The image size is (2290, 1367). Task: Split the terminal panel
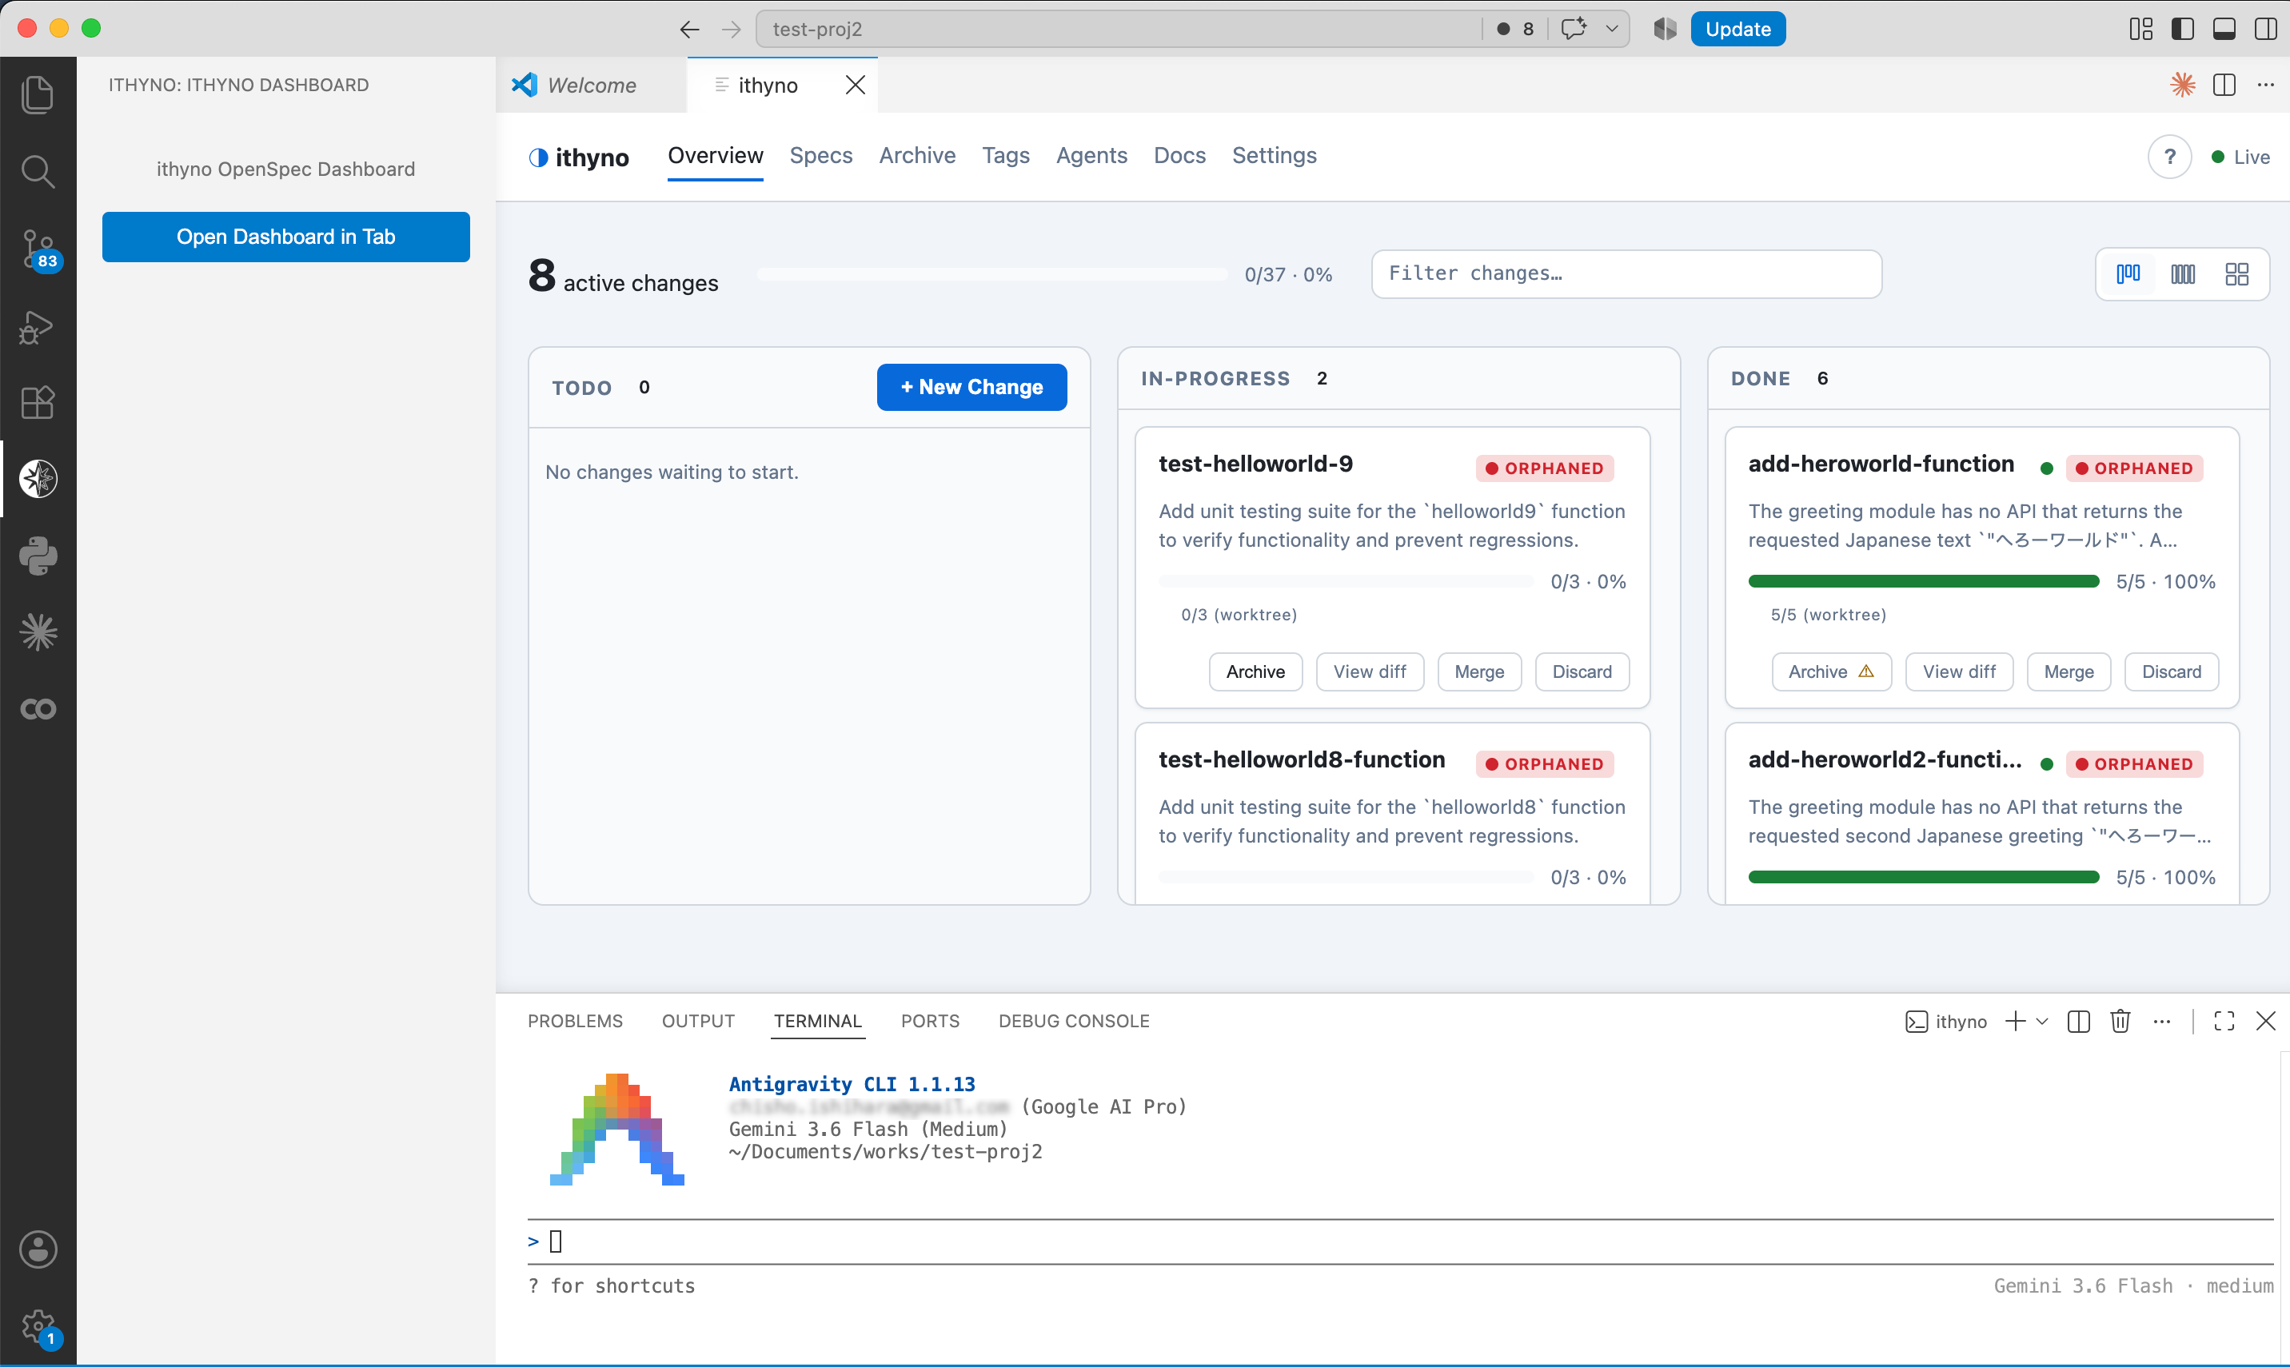pyautogui.click(x=2078, y=1021)
